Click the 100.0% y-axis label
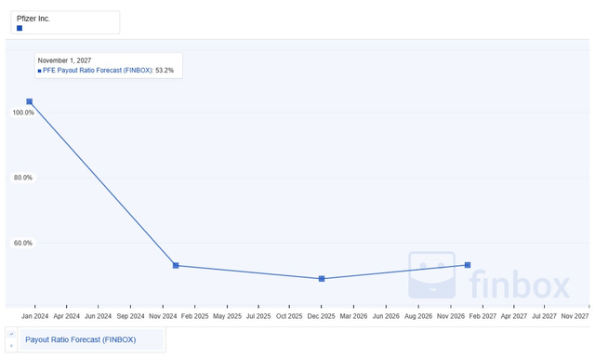Image resolution: width=595 pixels, height=358 pixels. click(23, 113)
